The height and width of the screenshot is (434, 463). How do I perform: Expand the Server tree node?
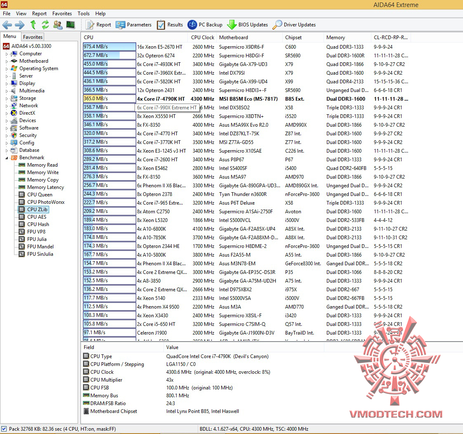click(7, 76)
